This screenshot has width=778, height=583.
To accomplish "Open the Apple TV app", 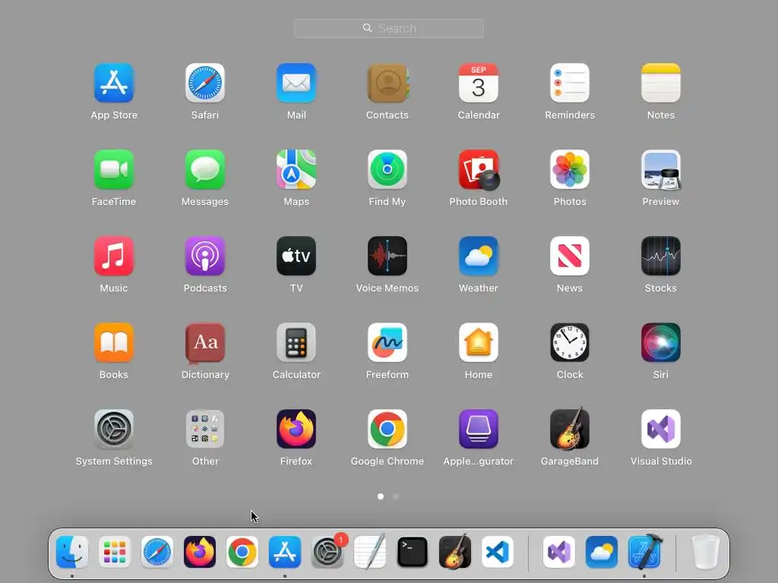I will pyautogui.click(x=296, y=256).
